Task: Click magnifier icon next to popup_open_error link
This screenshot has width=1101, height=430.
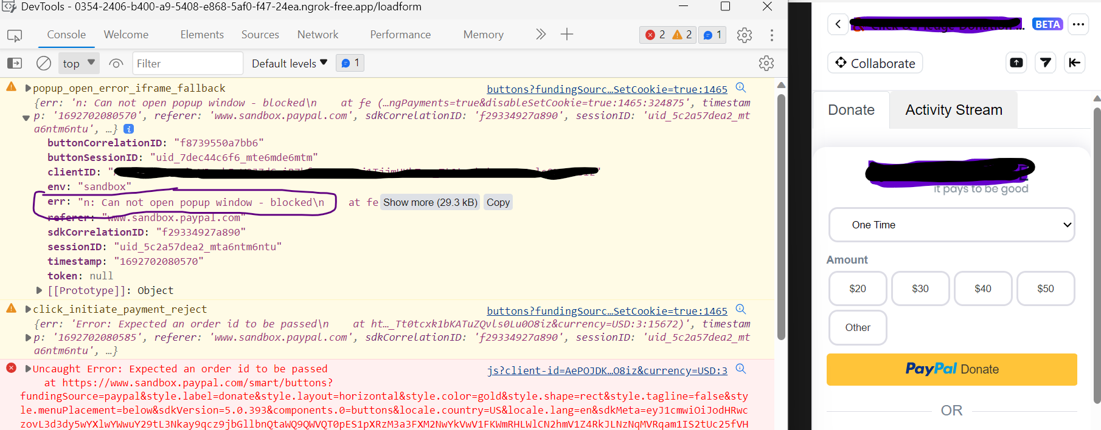Action: pos(740,87)
